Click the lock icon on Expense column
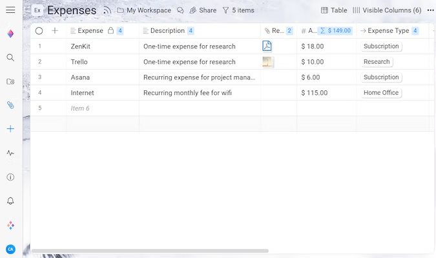Image resolution: width=436 pixels, height=258 pixels. tap(110, 30)
